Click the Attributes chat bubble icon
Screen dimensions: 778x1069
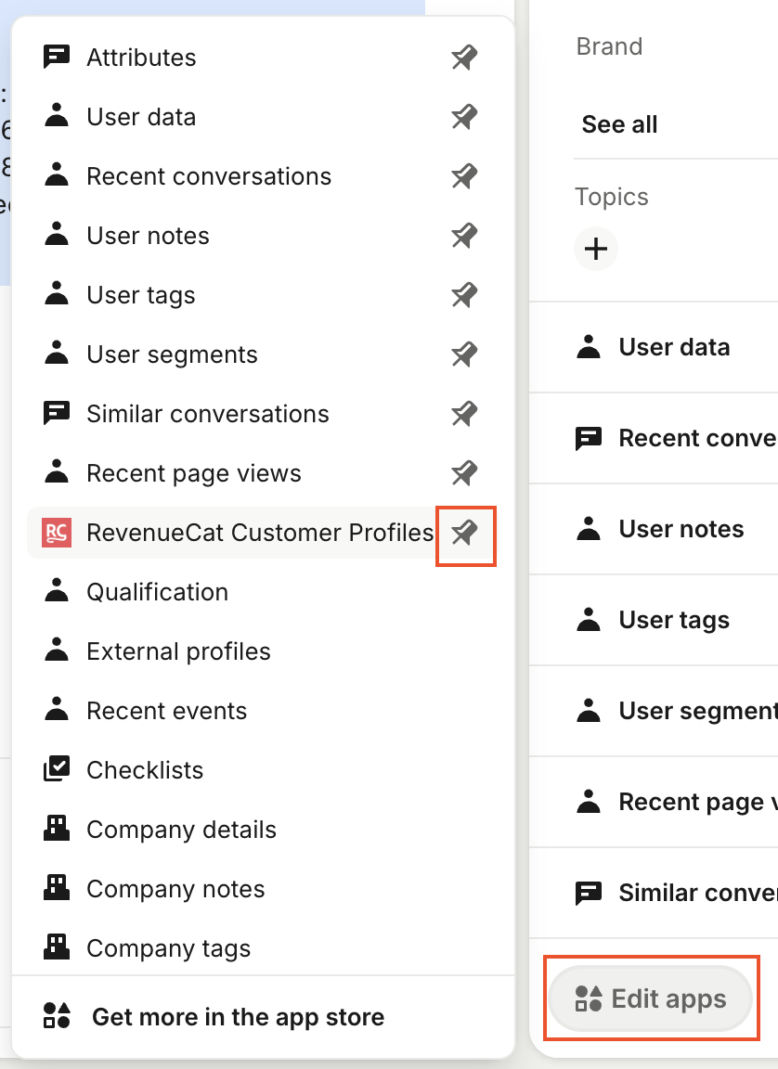57,57
